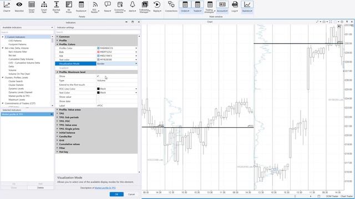Toggle the Show value checkbox
Viewport: 355px width, 199px height.
[98, 97]
